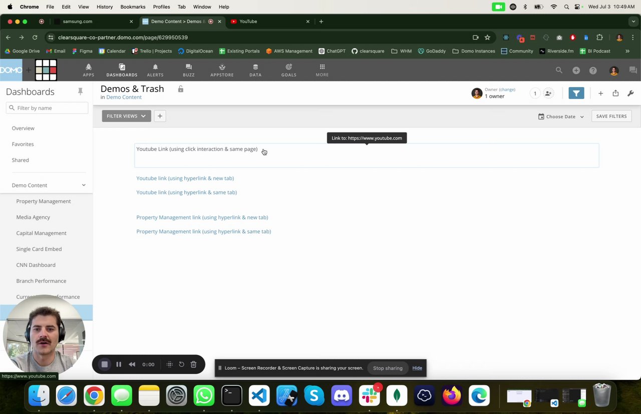Viewport: 641px width, 414px height.
Task: Open Buzz chat in Domo navigation
Action: pos(189,70)
